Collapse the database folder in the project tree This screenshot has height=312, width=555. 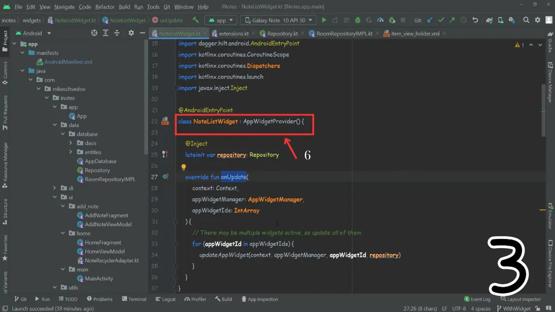pyautogui.click(x=62, y=134)
